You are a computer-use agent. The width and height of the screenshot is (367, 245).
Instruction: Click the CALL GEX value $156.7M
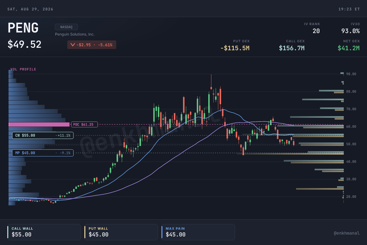coord(292,48)
